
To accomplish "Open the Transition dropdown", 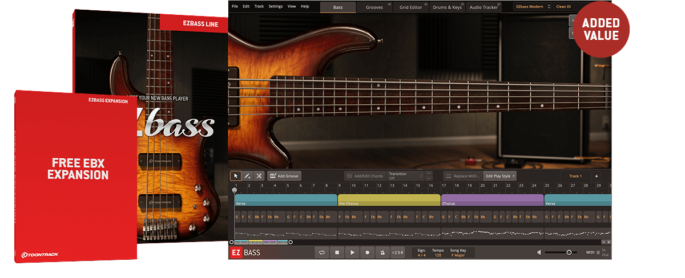I will click(405, 176).
